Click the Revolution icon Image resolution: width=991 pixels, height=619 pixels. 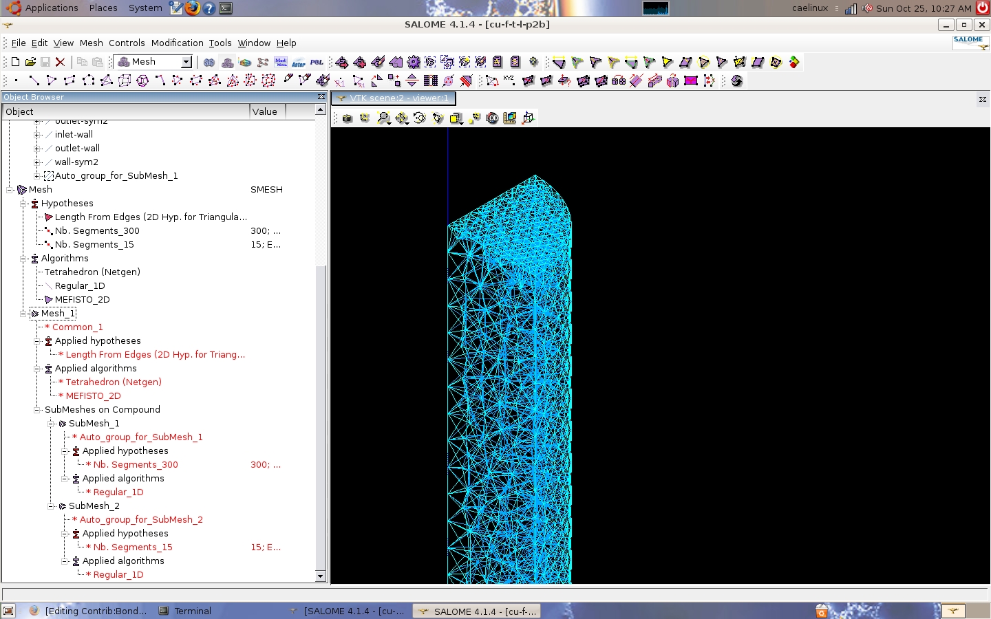(672, 80)
